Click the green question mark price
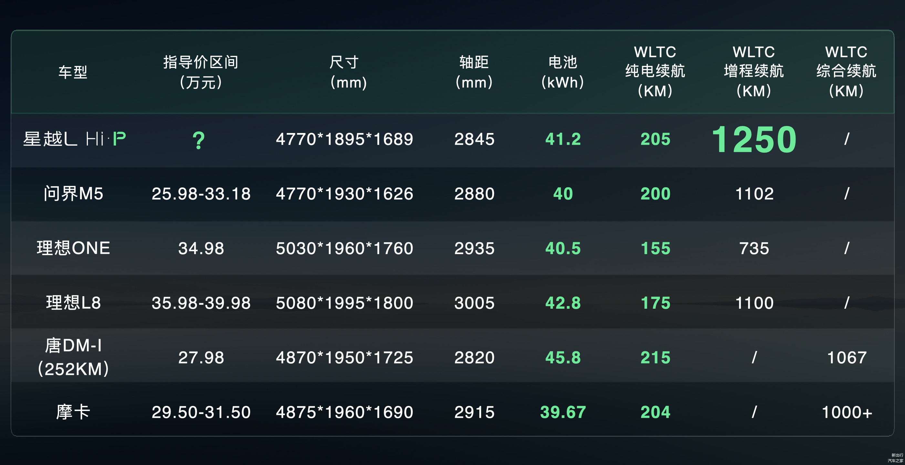 pos(199,140)
